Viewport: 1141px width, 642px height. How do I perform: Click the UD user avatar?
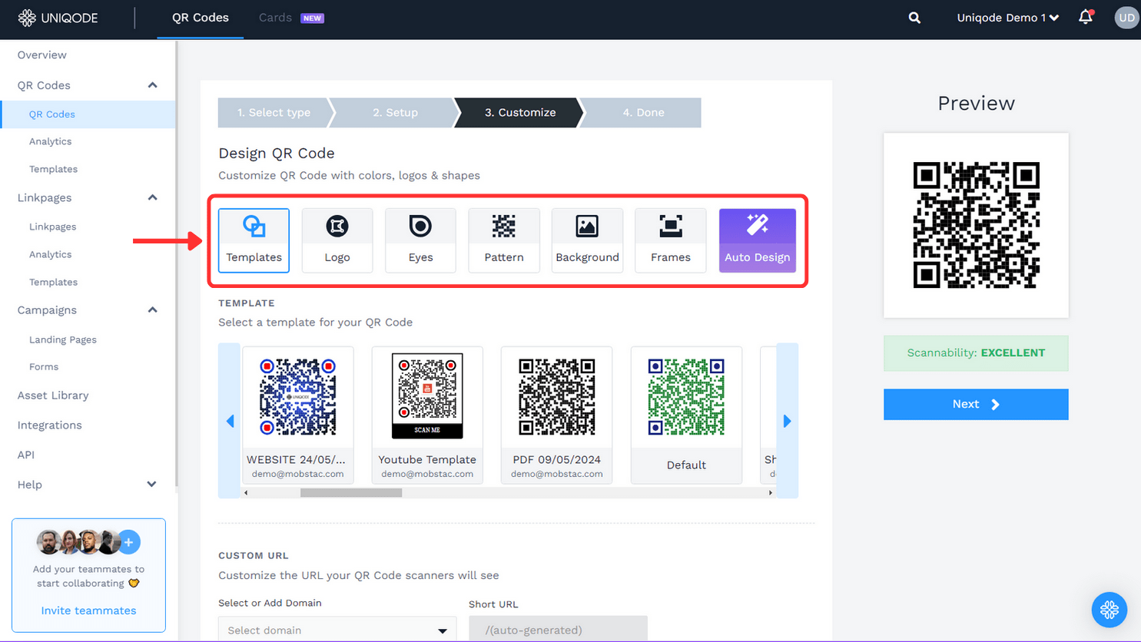1126,17
